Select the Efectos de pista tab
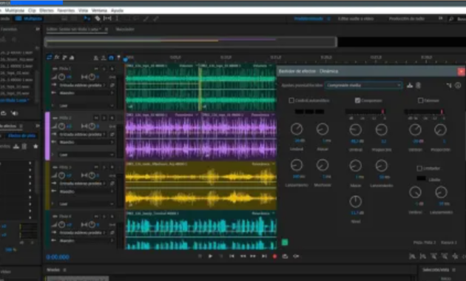Screen dimensions: 466x281 [x=21, y=136]
